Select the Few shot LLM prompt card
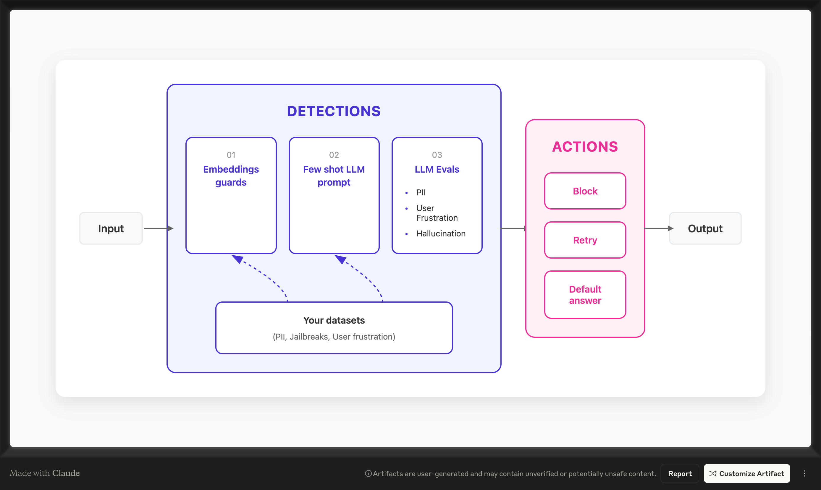 (334, 195)
